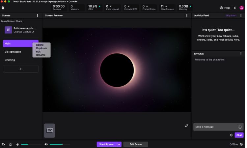Click the lock icon in top-left corner
This screenshot has height=148, width=247.
tap(3, 8)
